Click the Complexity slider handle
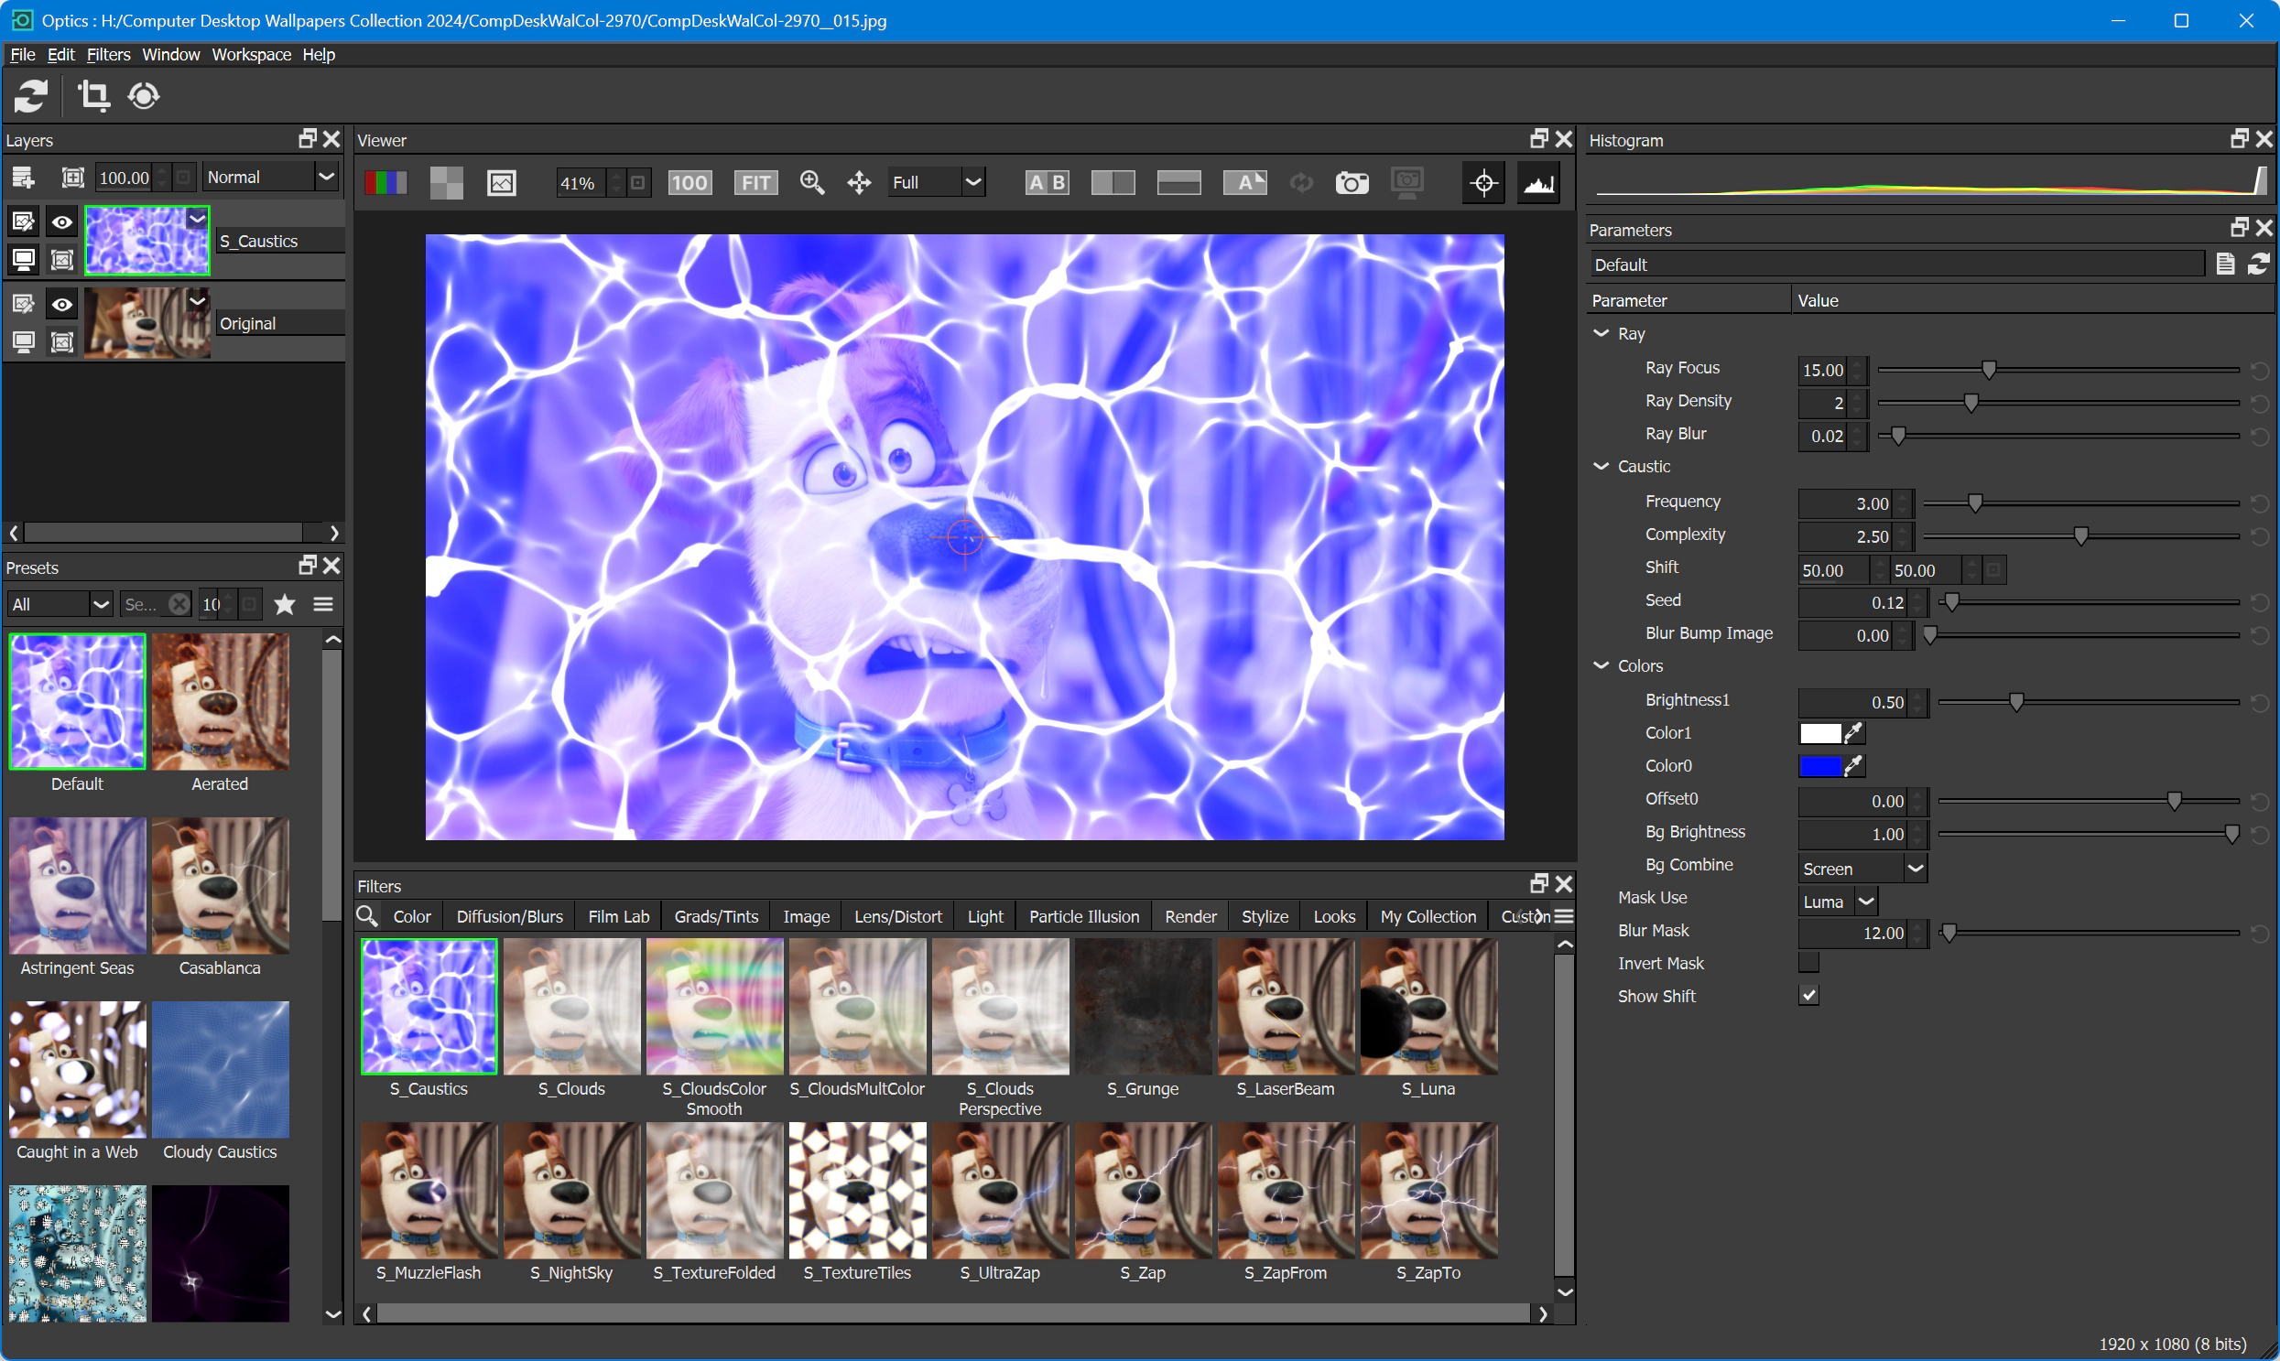Screen dimensions: 2280x1361 (x=2081, y=536)
